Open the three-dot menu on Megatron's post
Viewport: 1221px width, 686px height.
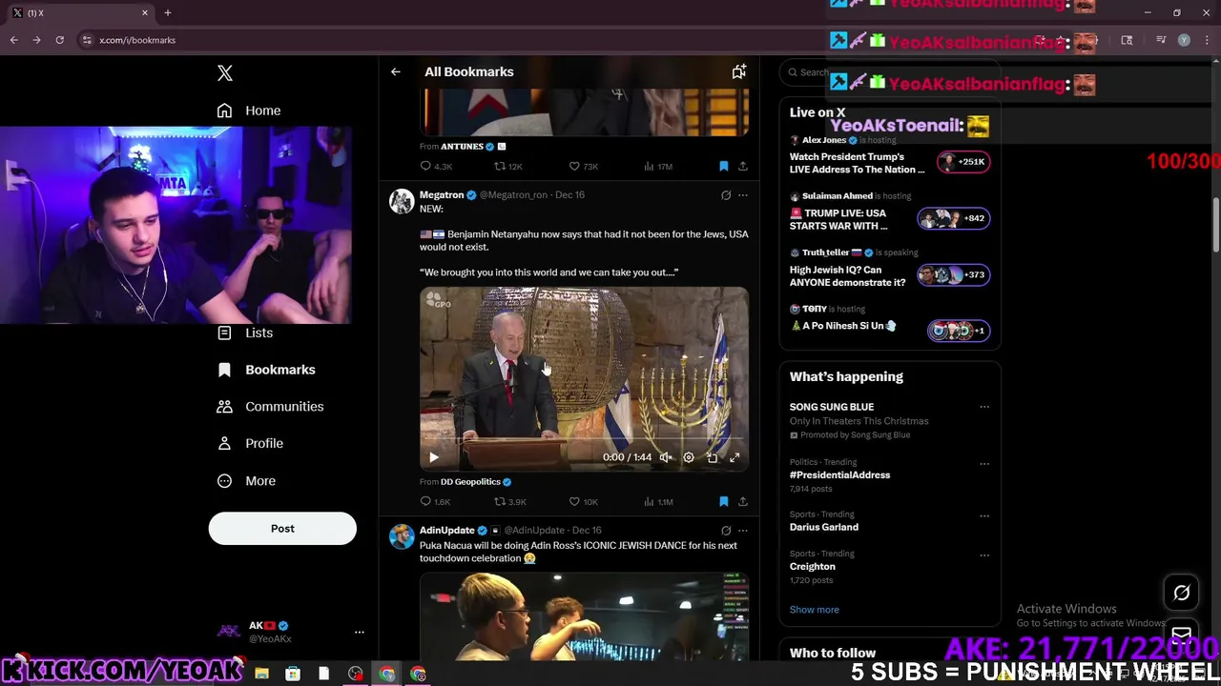743,195
